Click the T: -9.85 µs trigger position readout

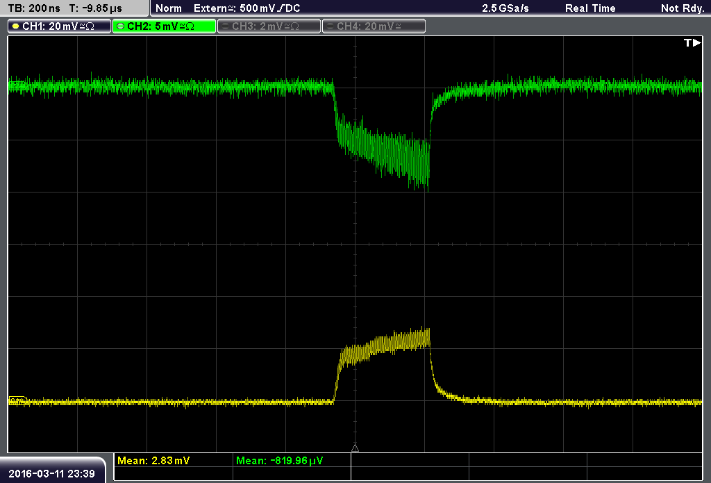pos(96,8)
